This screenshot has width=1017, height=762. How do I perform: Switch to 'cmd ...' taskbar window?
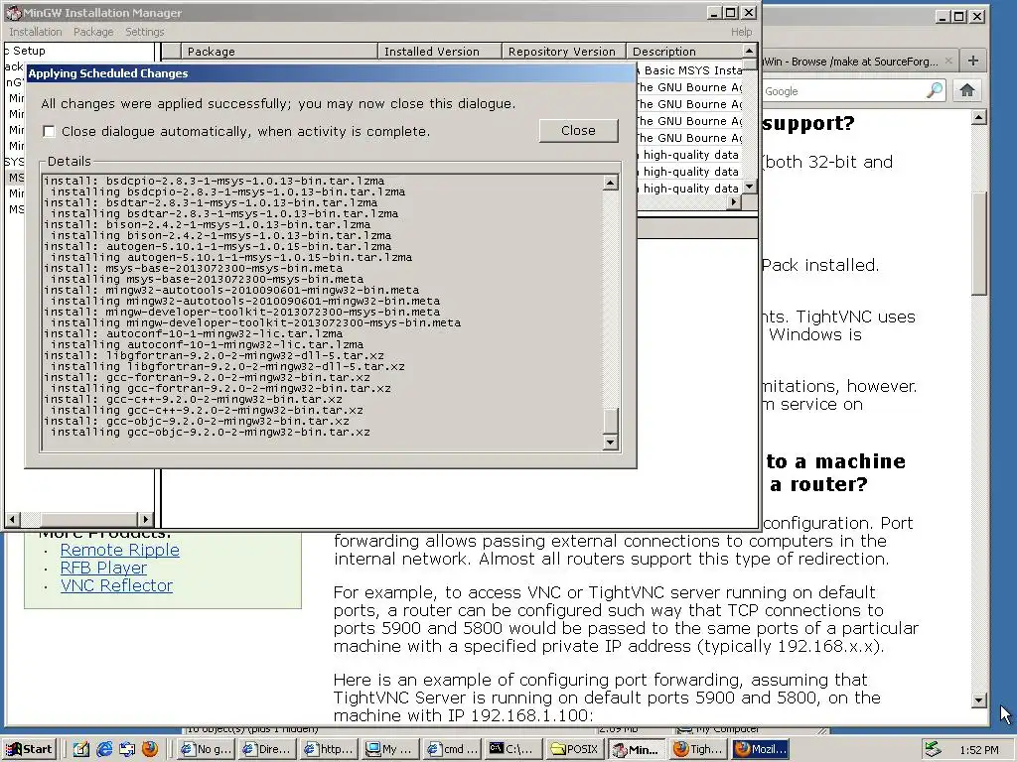452,749
